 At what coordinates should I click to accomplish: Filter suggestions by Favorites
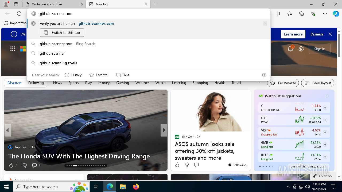point(99,75)
